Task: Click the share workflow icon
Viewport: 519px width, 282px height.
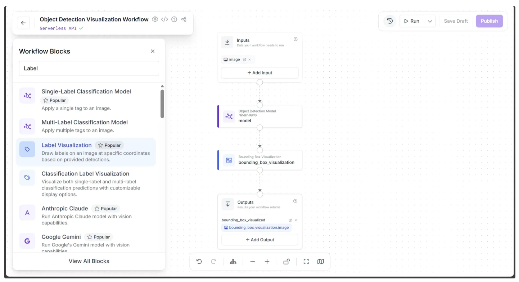Action: tap(184, 19)
